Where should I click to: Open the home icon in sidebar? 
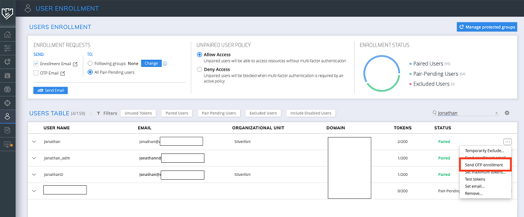click(x=7, y=35)
